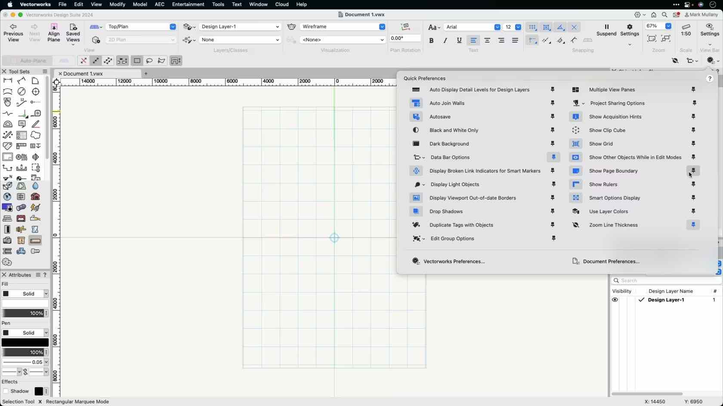
Task: Click the Fill opacity 100% slider
Action: 23,314
